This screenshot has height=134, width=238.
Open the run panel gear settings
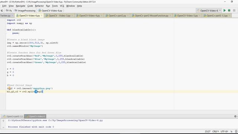(235, 116)
